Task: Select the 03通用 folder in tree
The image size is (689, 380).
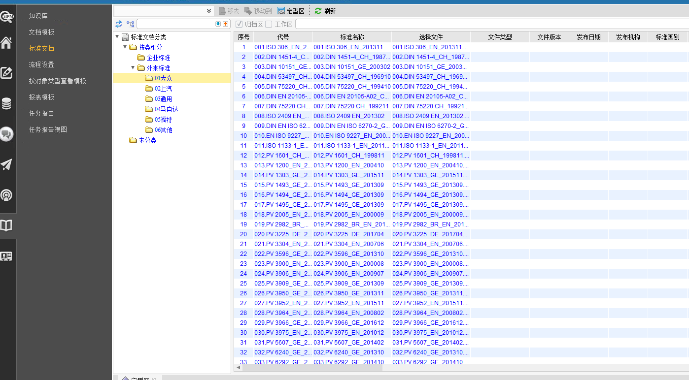Action: tap(163, 99)
